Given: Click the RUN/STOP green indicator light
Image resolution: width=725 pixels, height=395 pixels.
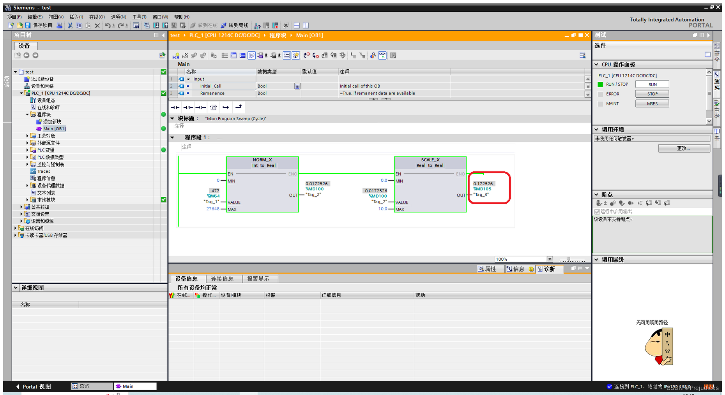Looking at the screenshot, I should point(600,84).
